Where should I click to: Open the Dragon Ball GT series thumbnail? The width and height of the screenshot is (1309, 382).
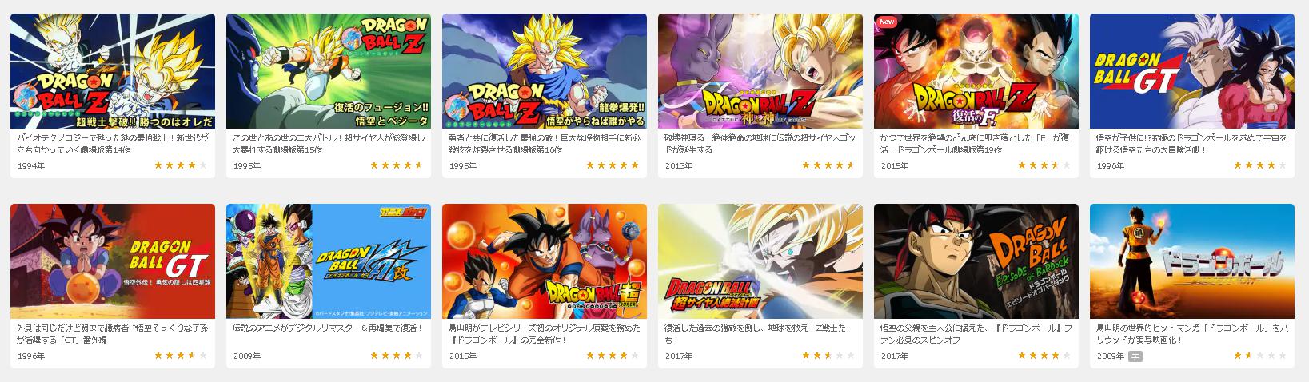point(1192,71)
